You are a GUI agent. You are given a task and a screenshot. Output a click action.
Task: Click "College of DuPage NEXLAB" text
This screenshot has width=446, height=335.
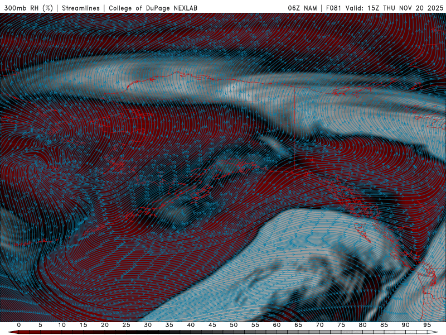coord(153,8)
